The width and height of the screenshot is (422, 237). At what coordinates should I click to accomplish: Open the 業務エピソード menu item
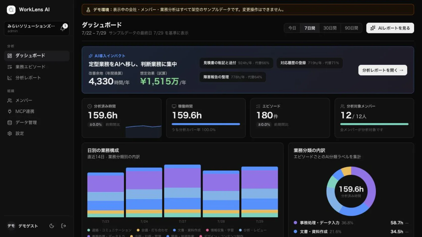(37, 67)
